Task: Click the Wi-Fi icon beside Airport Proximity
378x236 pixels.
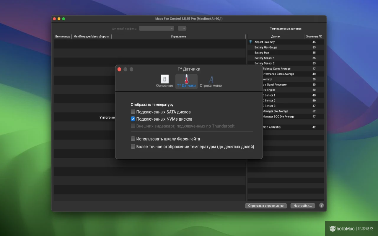Action: [x=250, y=42]
